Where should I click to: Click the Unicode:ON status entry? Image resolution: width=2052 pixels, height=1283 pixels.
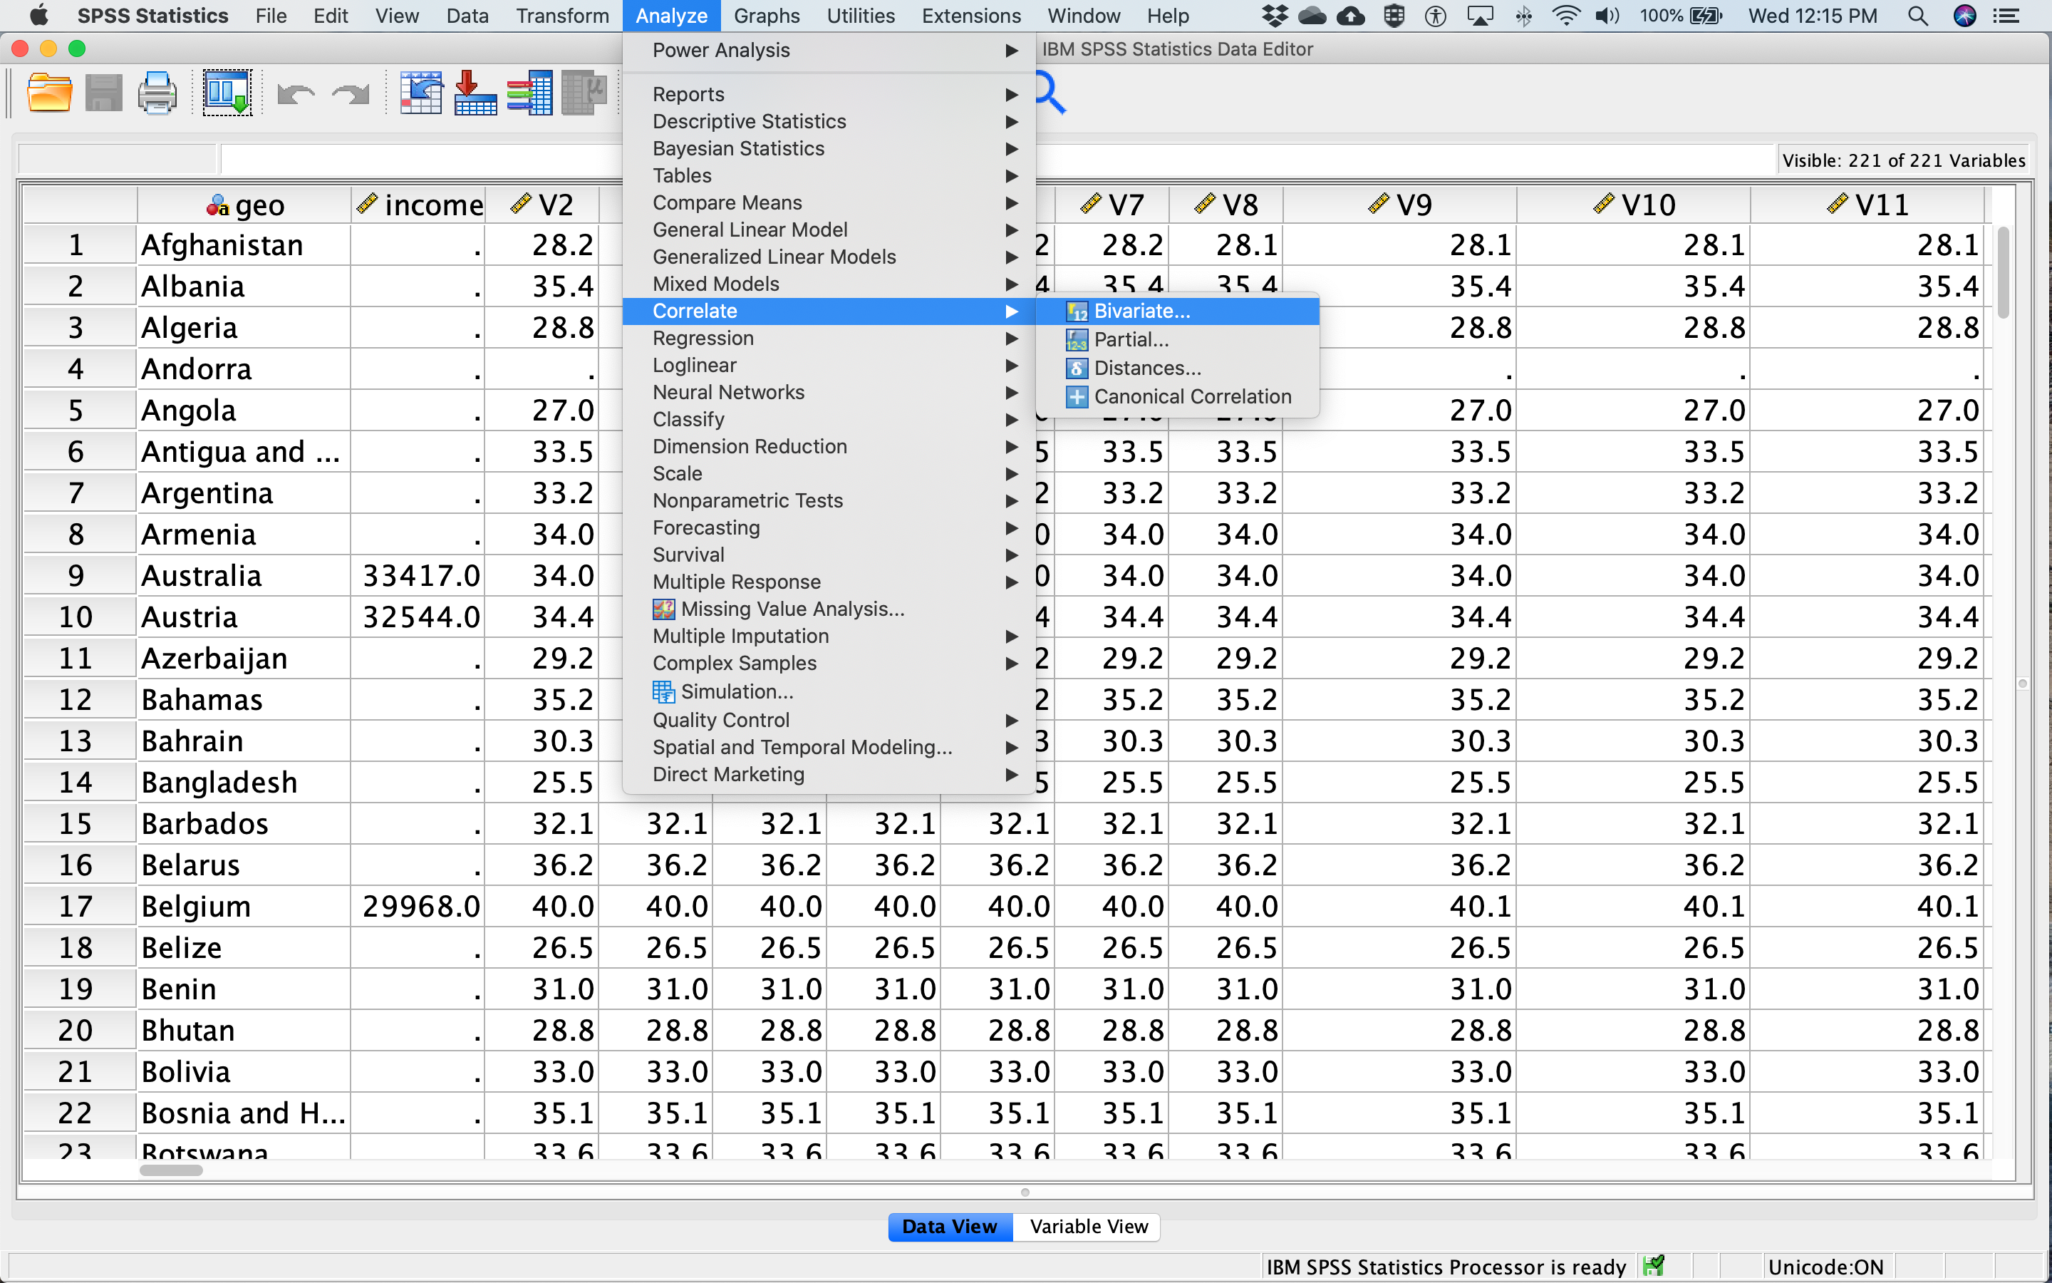[1825, 1267]
